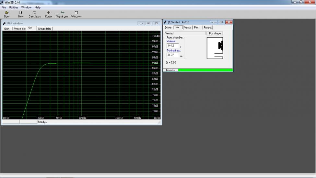The height and width of the screenshot is (178, 316).
Task: Click the vented box diagram image
Action: click(215, 48)
